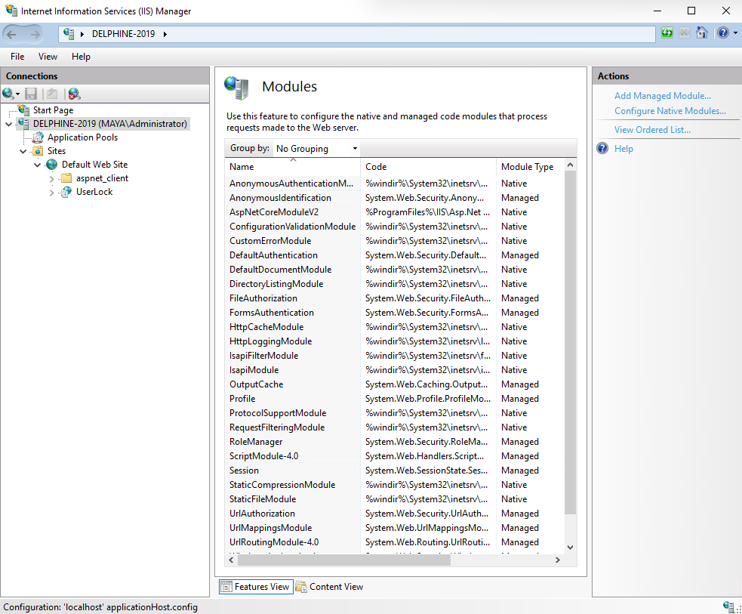742x614 pixels.
Task: Select the UrlRoutingModule-4.0 row
Action: click(x=395, y=542)
